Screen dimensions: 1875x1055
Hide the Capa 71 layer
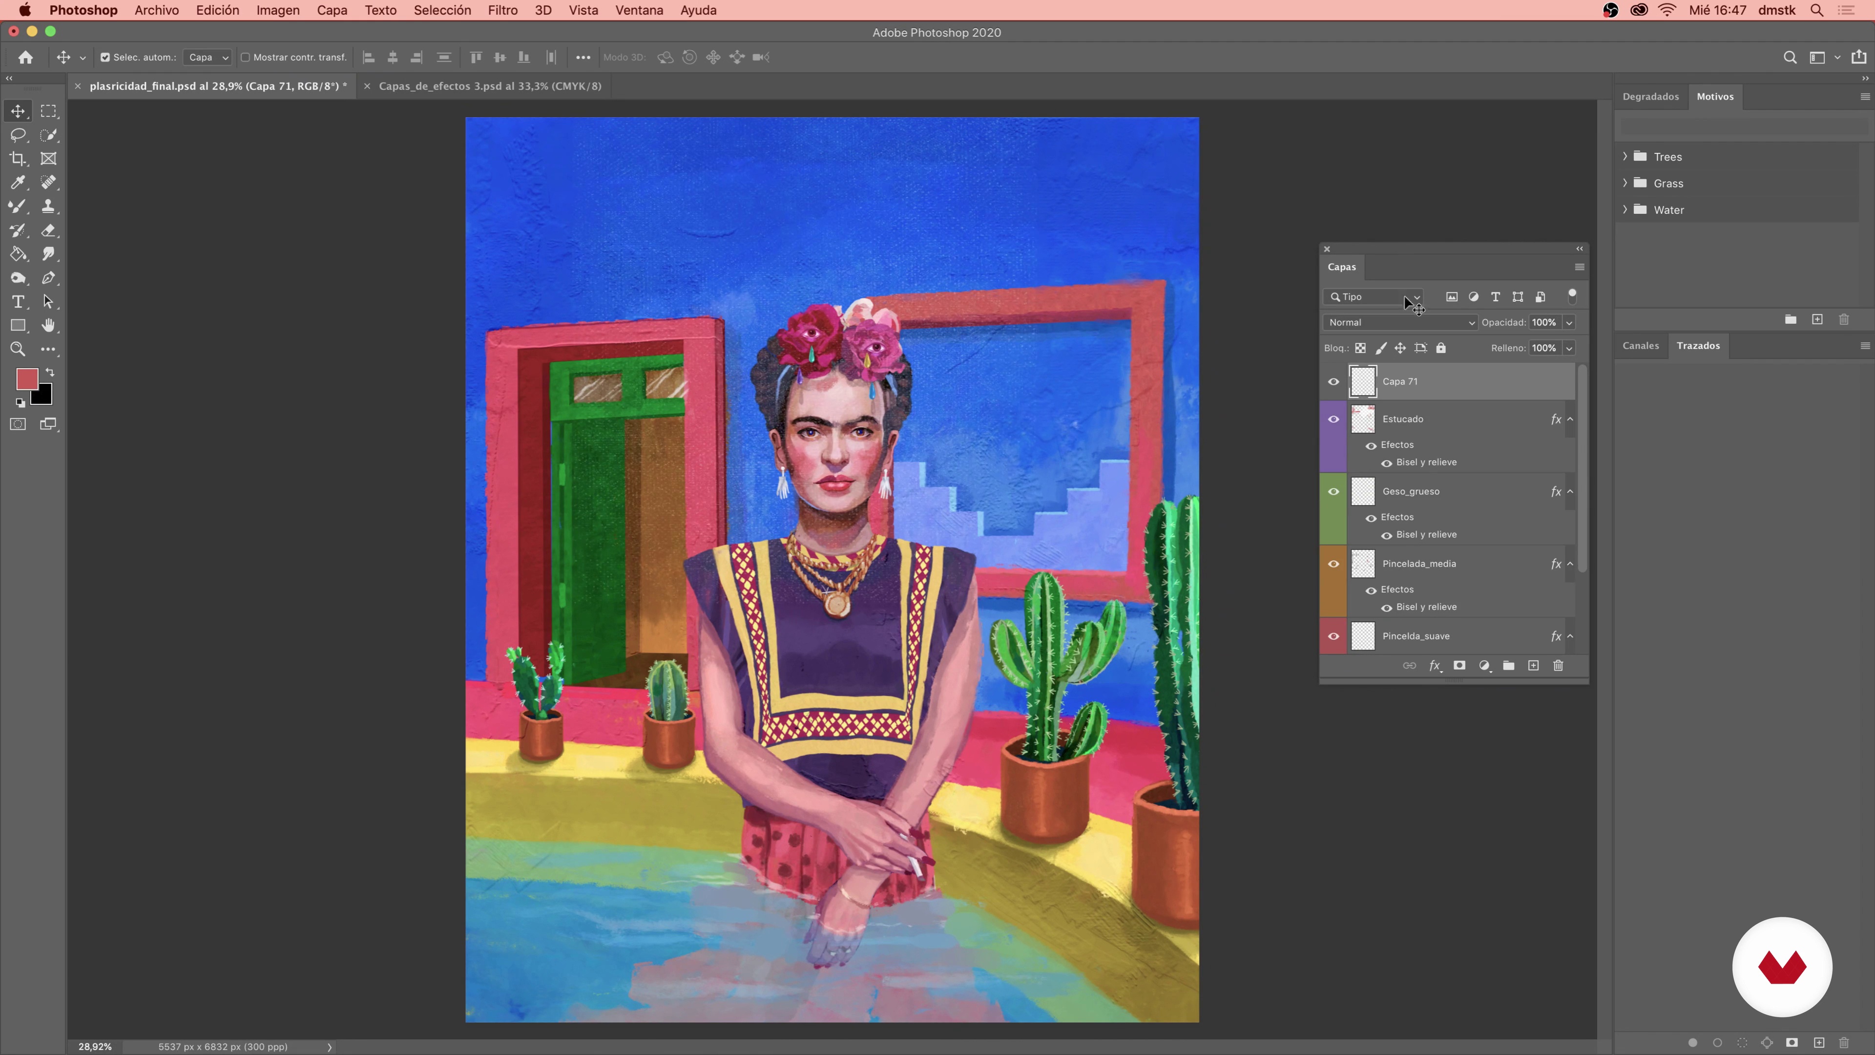pyautogui.click(x=1333, y=381)
